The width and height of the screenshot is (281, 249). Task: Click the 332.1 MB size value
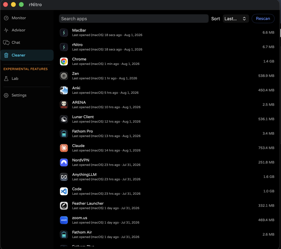pyautogui.click(x=266, y=206)
